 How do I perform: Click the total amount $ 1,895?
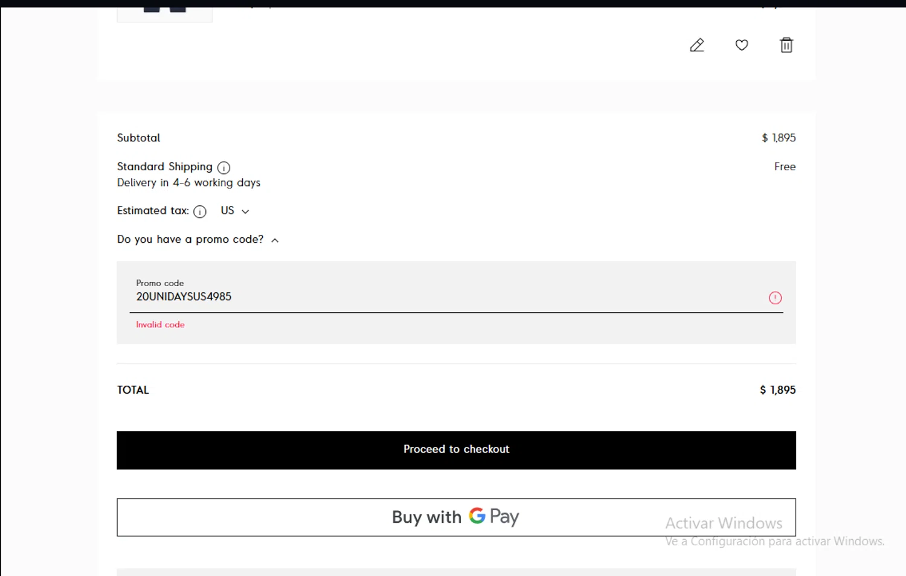pyautogui.click(x=777, y=390)
